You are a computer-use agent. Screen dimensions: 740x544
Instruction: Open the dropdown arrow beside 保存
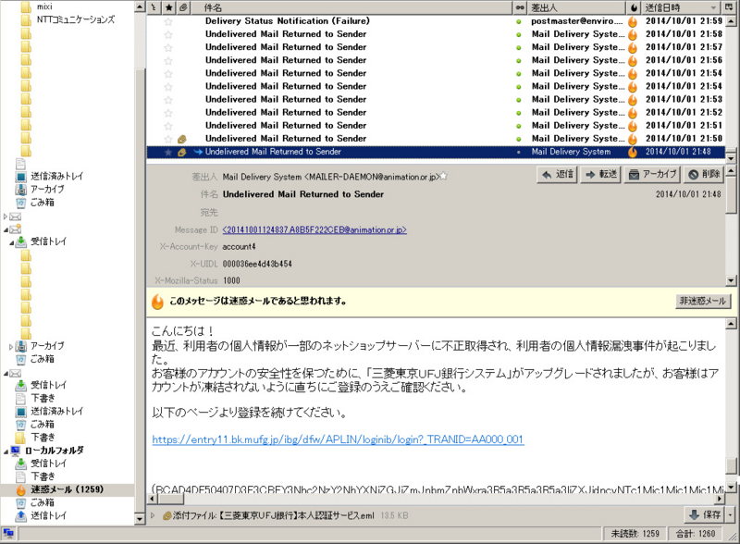pos(731,514)
